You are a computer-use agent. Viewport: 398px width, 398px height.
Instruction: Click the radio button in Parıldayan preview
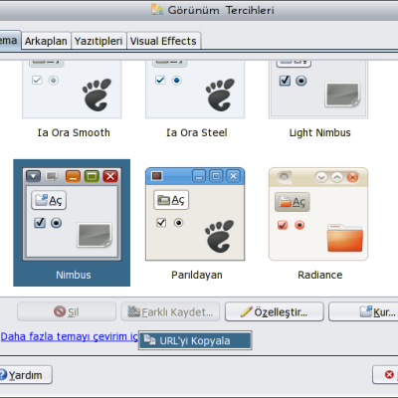coord(178,223)
